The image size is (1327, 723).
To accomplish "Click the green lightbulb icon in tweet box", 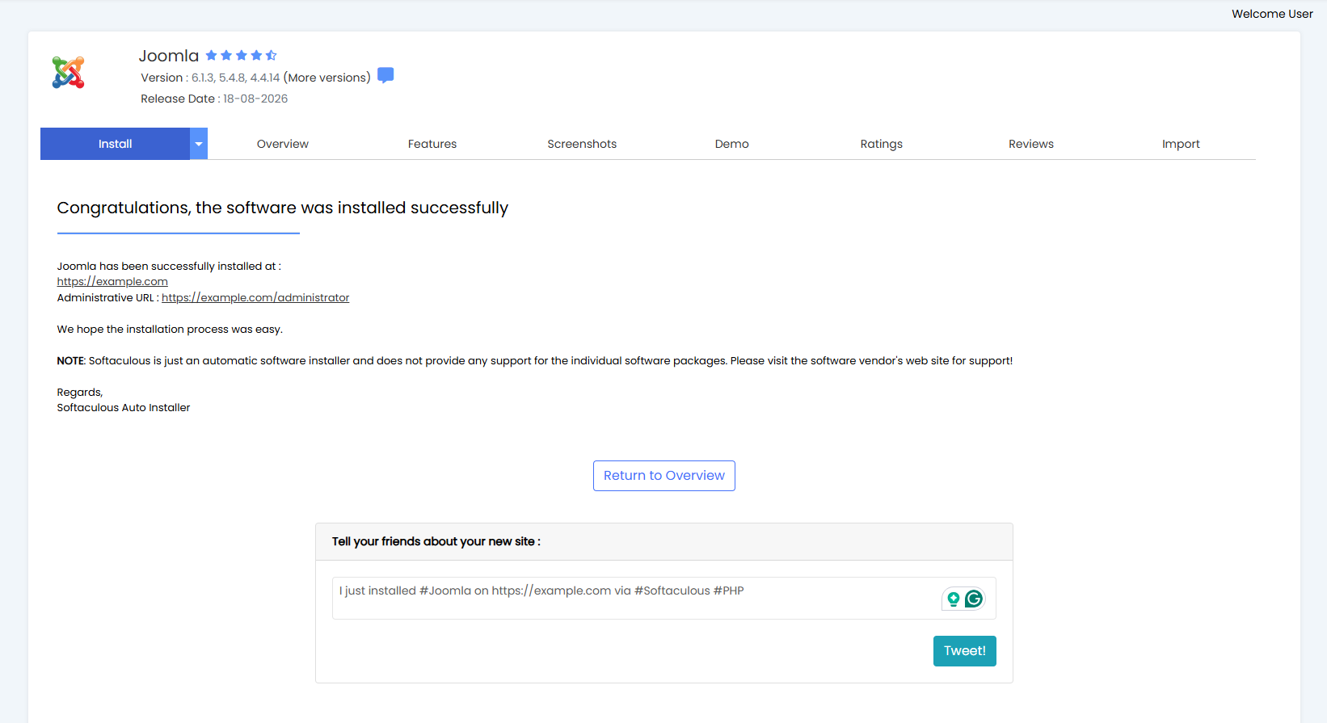I will tap(954, 599).
